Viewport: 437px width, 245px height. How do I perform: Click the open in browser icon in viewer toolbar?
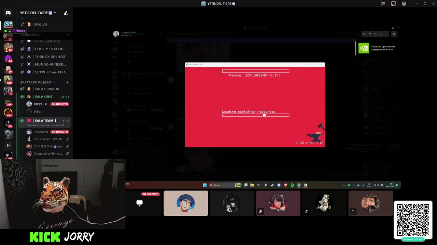coord(381,34)
